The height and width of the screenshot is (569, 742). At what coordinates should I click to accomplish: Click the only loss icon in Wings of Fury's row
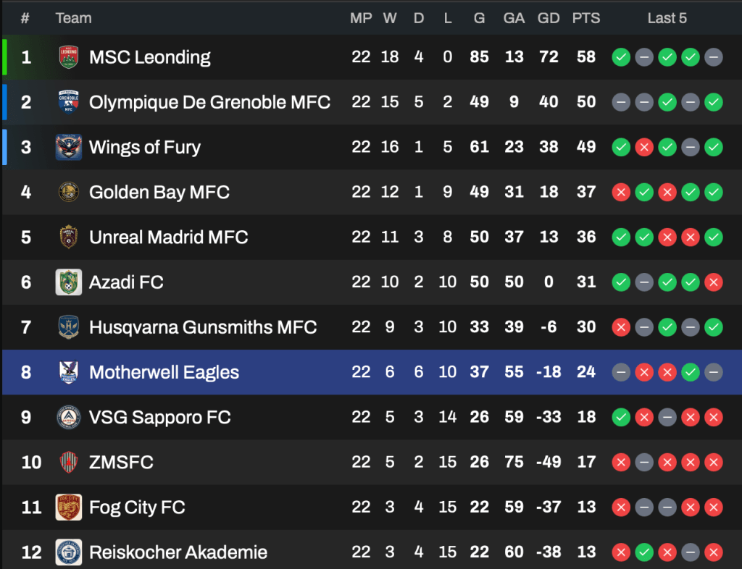tap(644, 147)
